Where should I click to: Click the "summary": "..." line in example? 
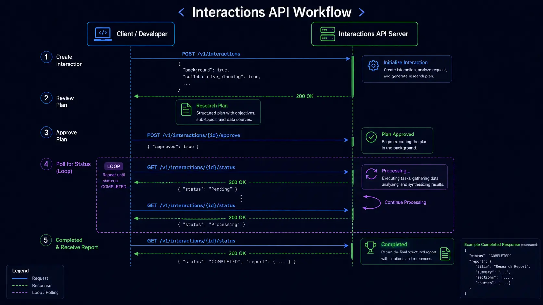pos(493,272)
